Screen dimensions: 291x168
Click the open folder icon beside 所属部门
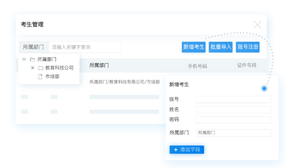[x=32, y=59]
